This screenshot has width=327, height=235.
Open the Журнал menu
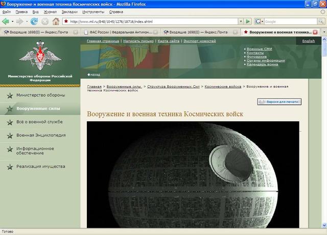[x=50, y=12]
